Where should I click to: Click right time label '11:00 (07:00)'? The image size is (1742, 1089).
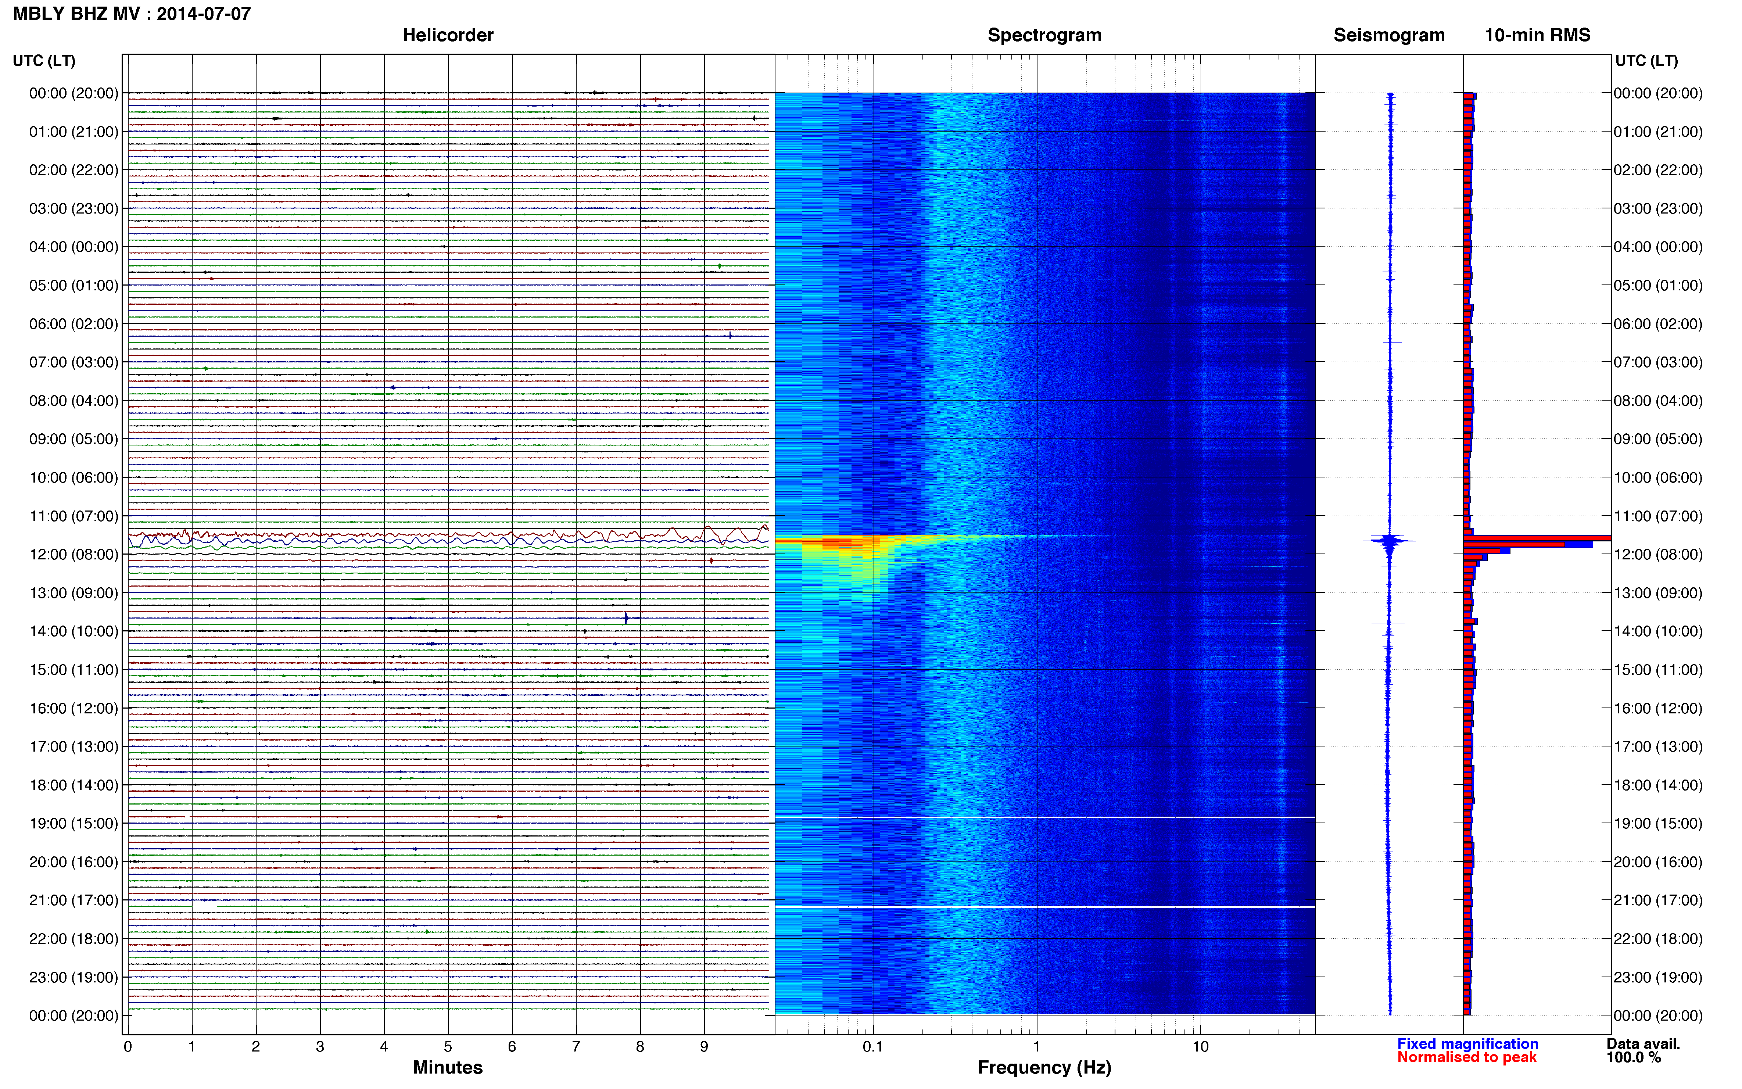[1658, 516]
